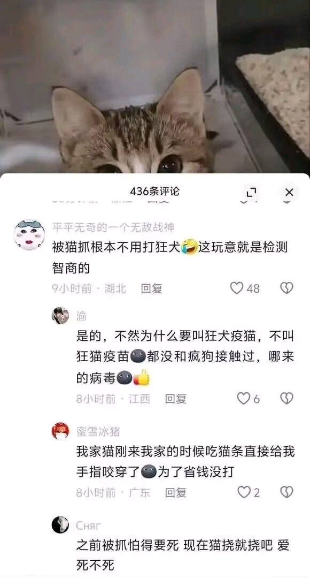
Task: Open username 蜜雪冰猪
Action: pos(98,431)
